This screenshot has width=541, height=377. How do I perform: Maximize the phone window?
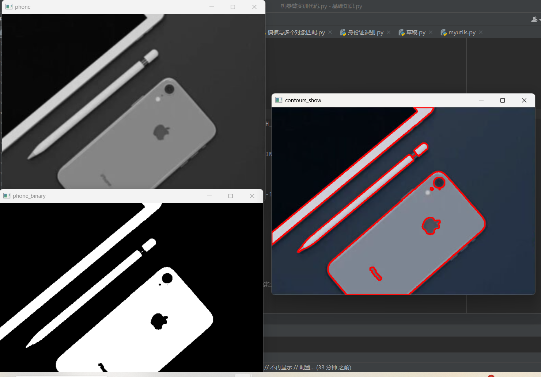coord(233,7)
